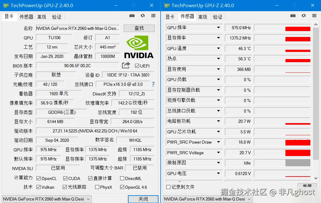Open the 视频引擎负载 sensor dropdown

click(218, 100)
